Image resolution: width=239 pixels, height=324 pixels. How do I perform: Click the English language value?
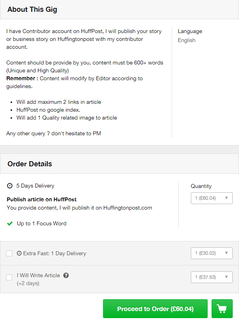pyautogui.click(x=186, y=40)
